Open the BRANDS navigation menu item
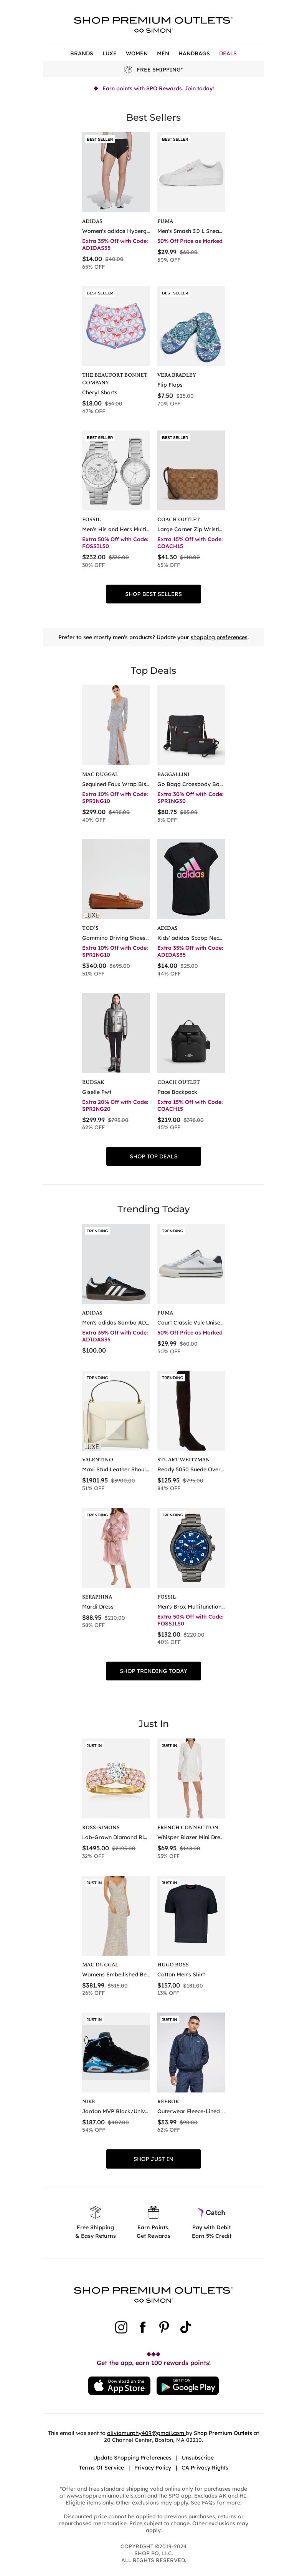This screenshot has height=2576, width=307. 82,53
